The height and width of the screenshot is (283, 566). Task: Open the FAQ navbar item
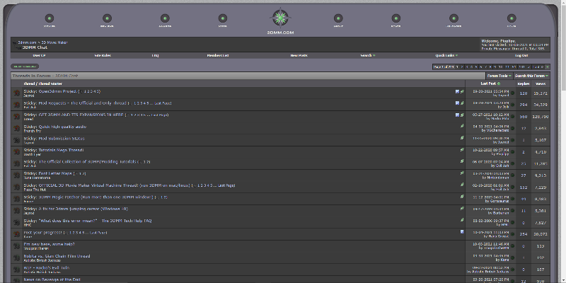155,56
